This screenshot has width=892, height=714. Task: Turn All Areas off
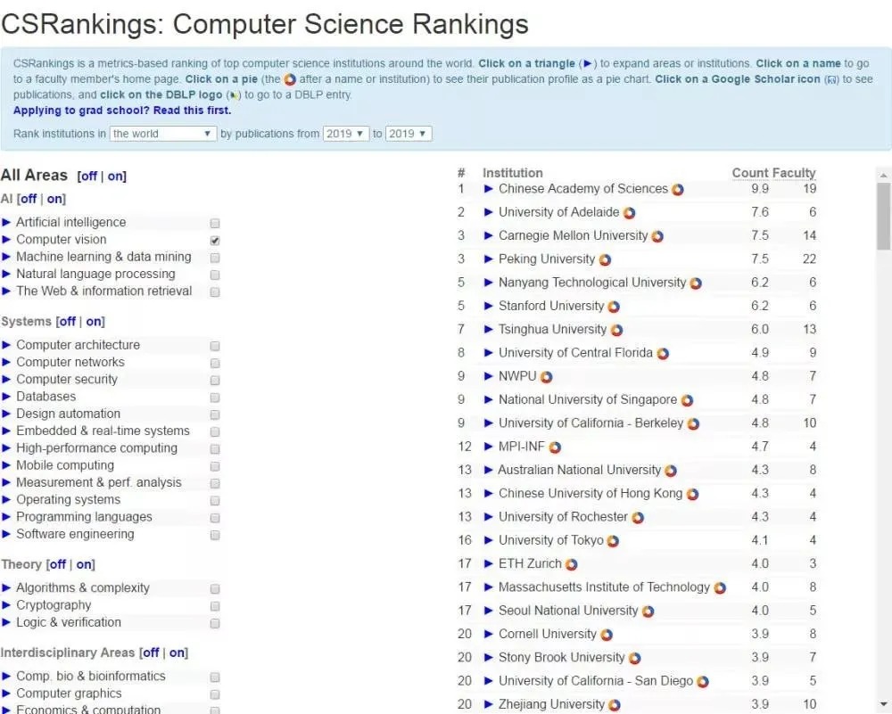click(89, 176)
